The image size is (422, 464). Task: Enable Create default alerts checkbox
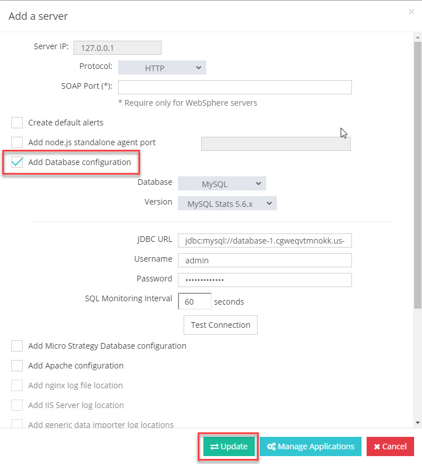18,123
